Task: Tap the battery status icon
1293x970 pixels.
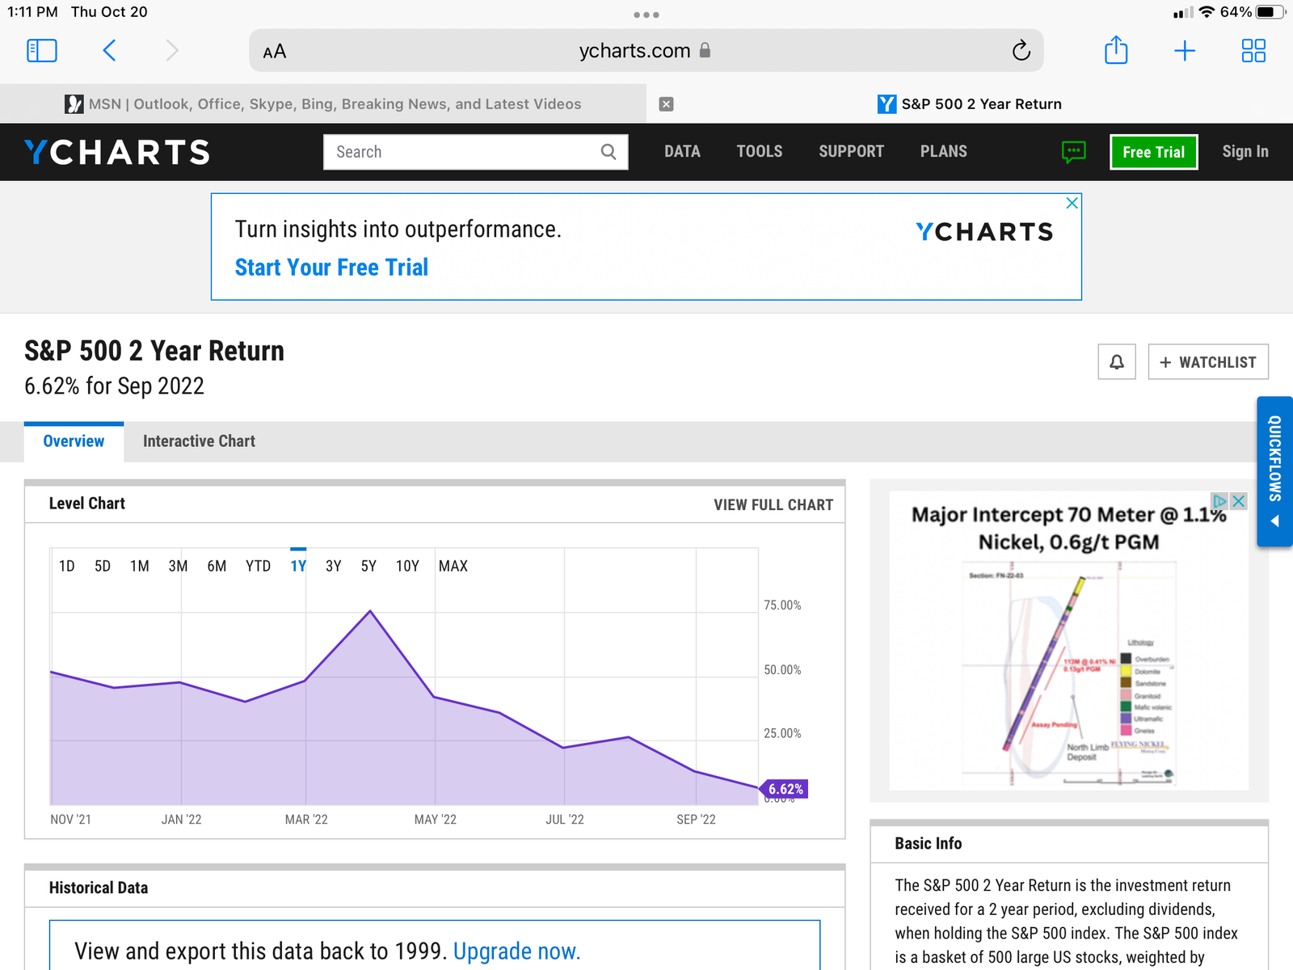Action: coord(1271,12)
